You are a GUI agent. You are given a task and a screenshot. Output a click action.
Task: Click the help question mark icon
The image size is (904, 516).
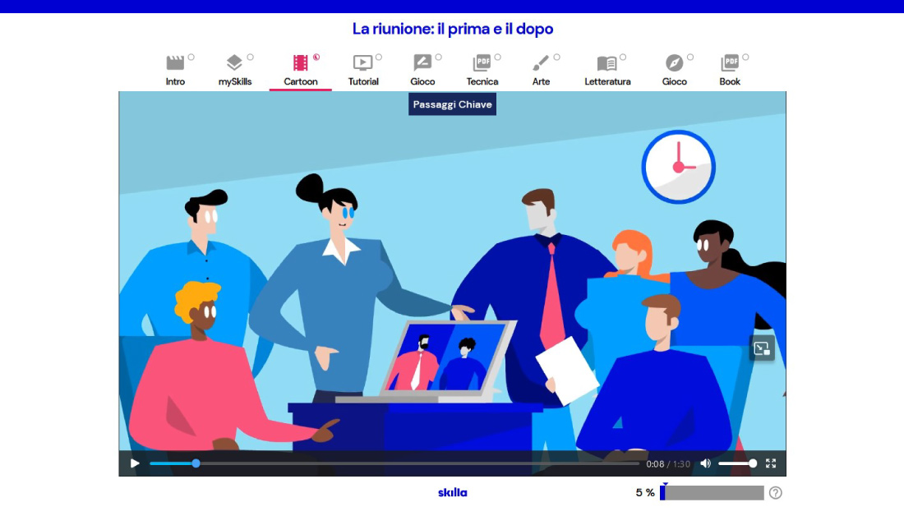click(x=775, y=493)
